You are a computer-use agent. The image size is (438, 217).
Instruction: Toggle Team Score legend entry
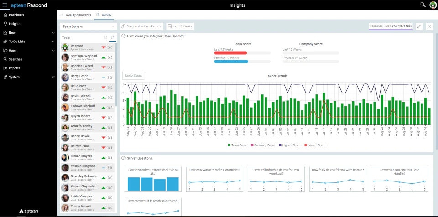[237, 145]
